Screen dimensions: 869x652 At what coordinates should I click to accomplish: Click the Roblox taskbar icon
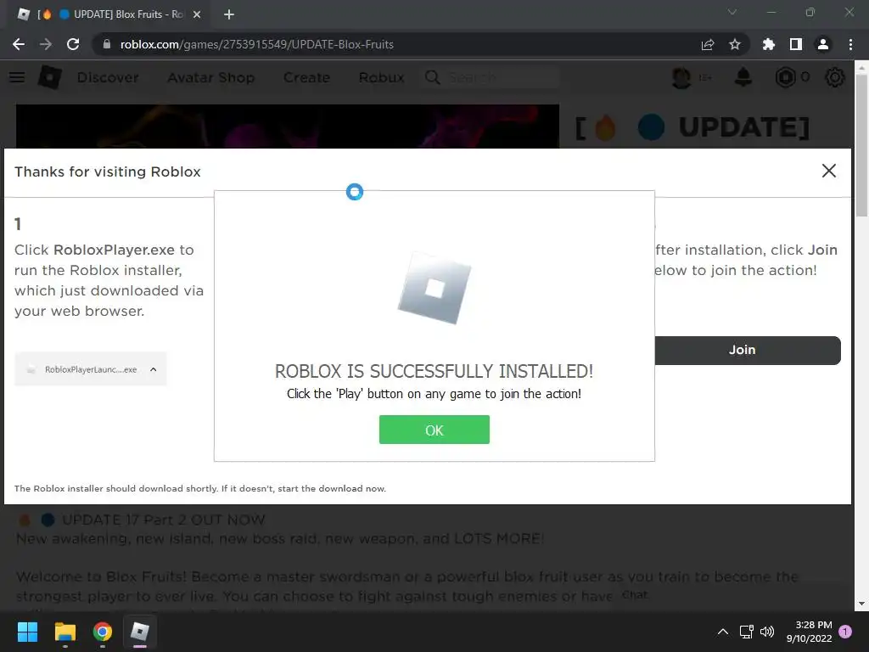[x=140, y=632]
